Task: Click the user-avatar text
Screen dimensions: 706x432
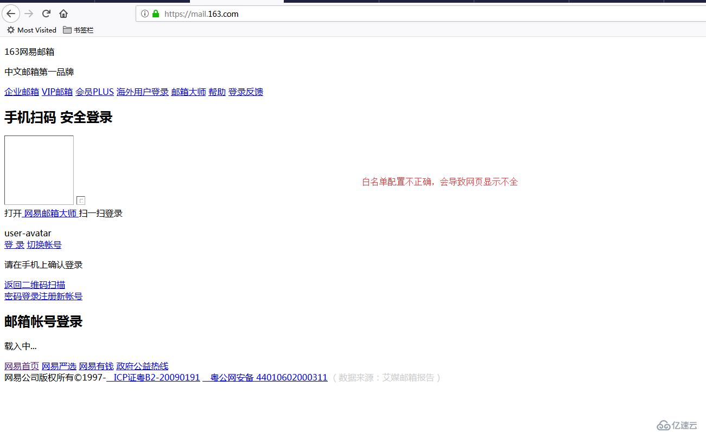Action: [28, 233]
